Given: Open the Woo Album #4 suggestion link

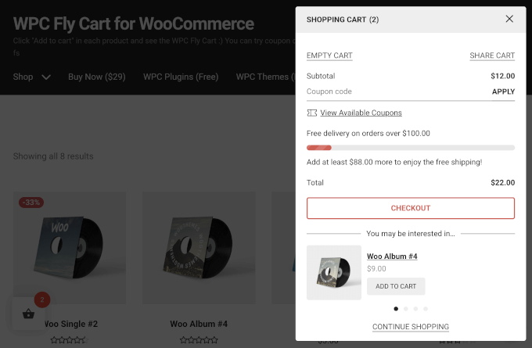Looking at the screenshot, I should click(x=392, y=257).
